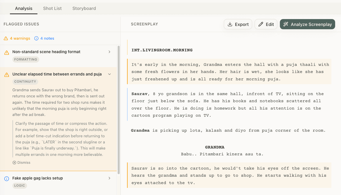Viewport: 341px width, 195px height.
Task: Switch to the Shot List tab
Action: click(x=52, y=8)
